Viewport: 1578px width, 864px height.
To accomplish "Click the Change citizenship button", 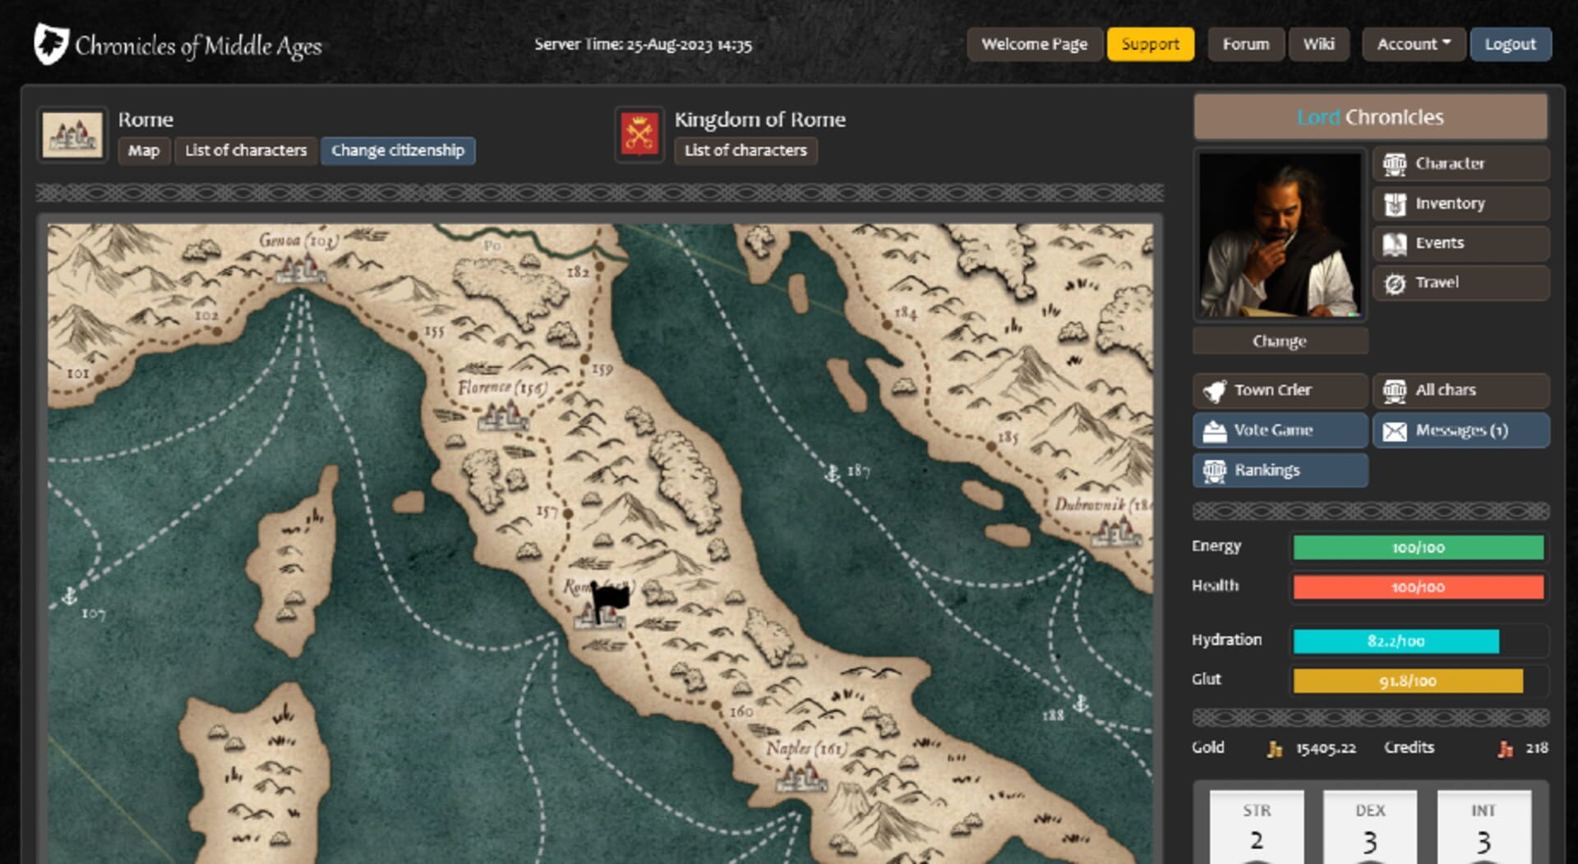I will 398,151.
